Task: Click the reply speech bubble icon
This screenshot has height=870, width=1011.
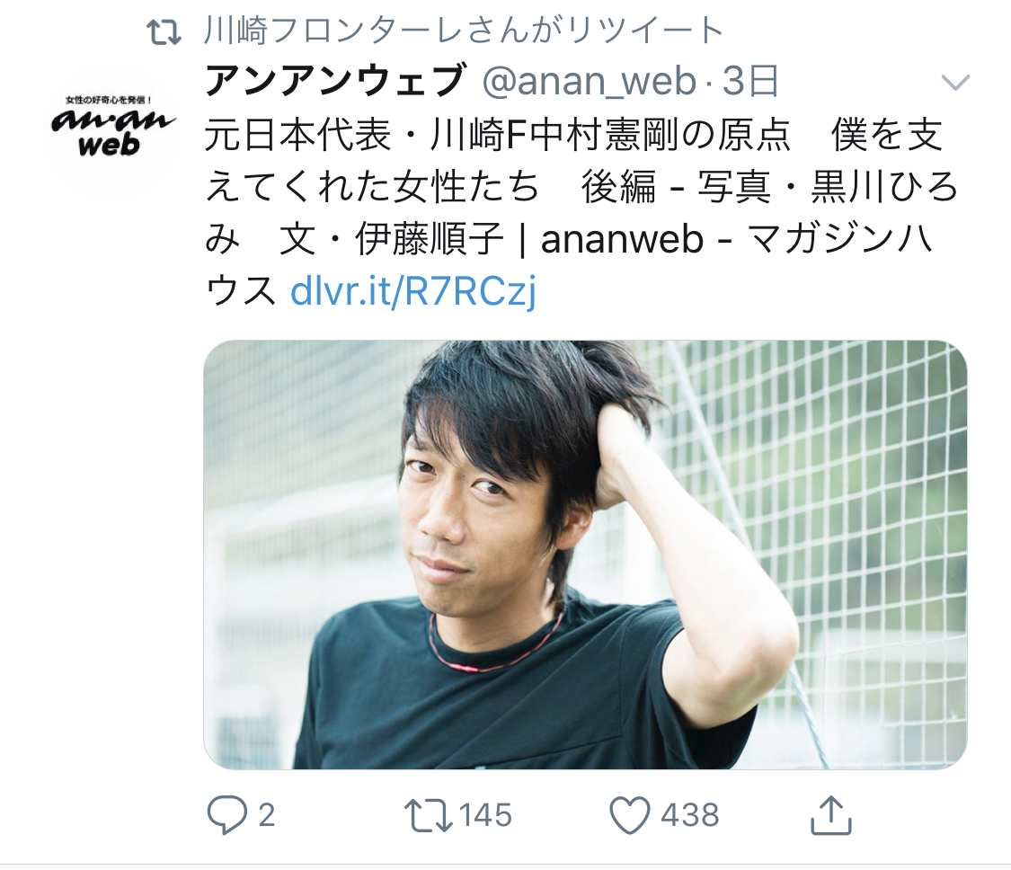Action: pos(227,815)
